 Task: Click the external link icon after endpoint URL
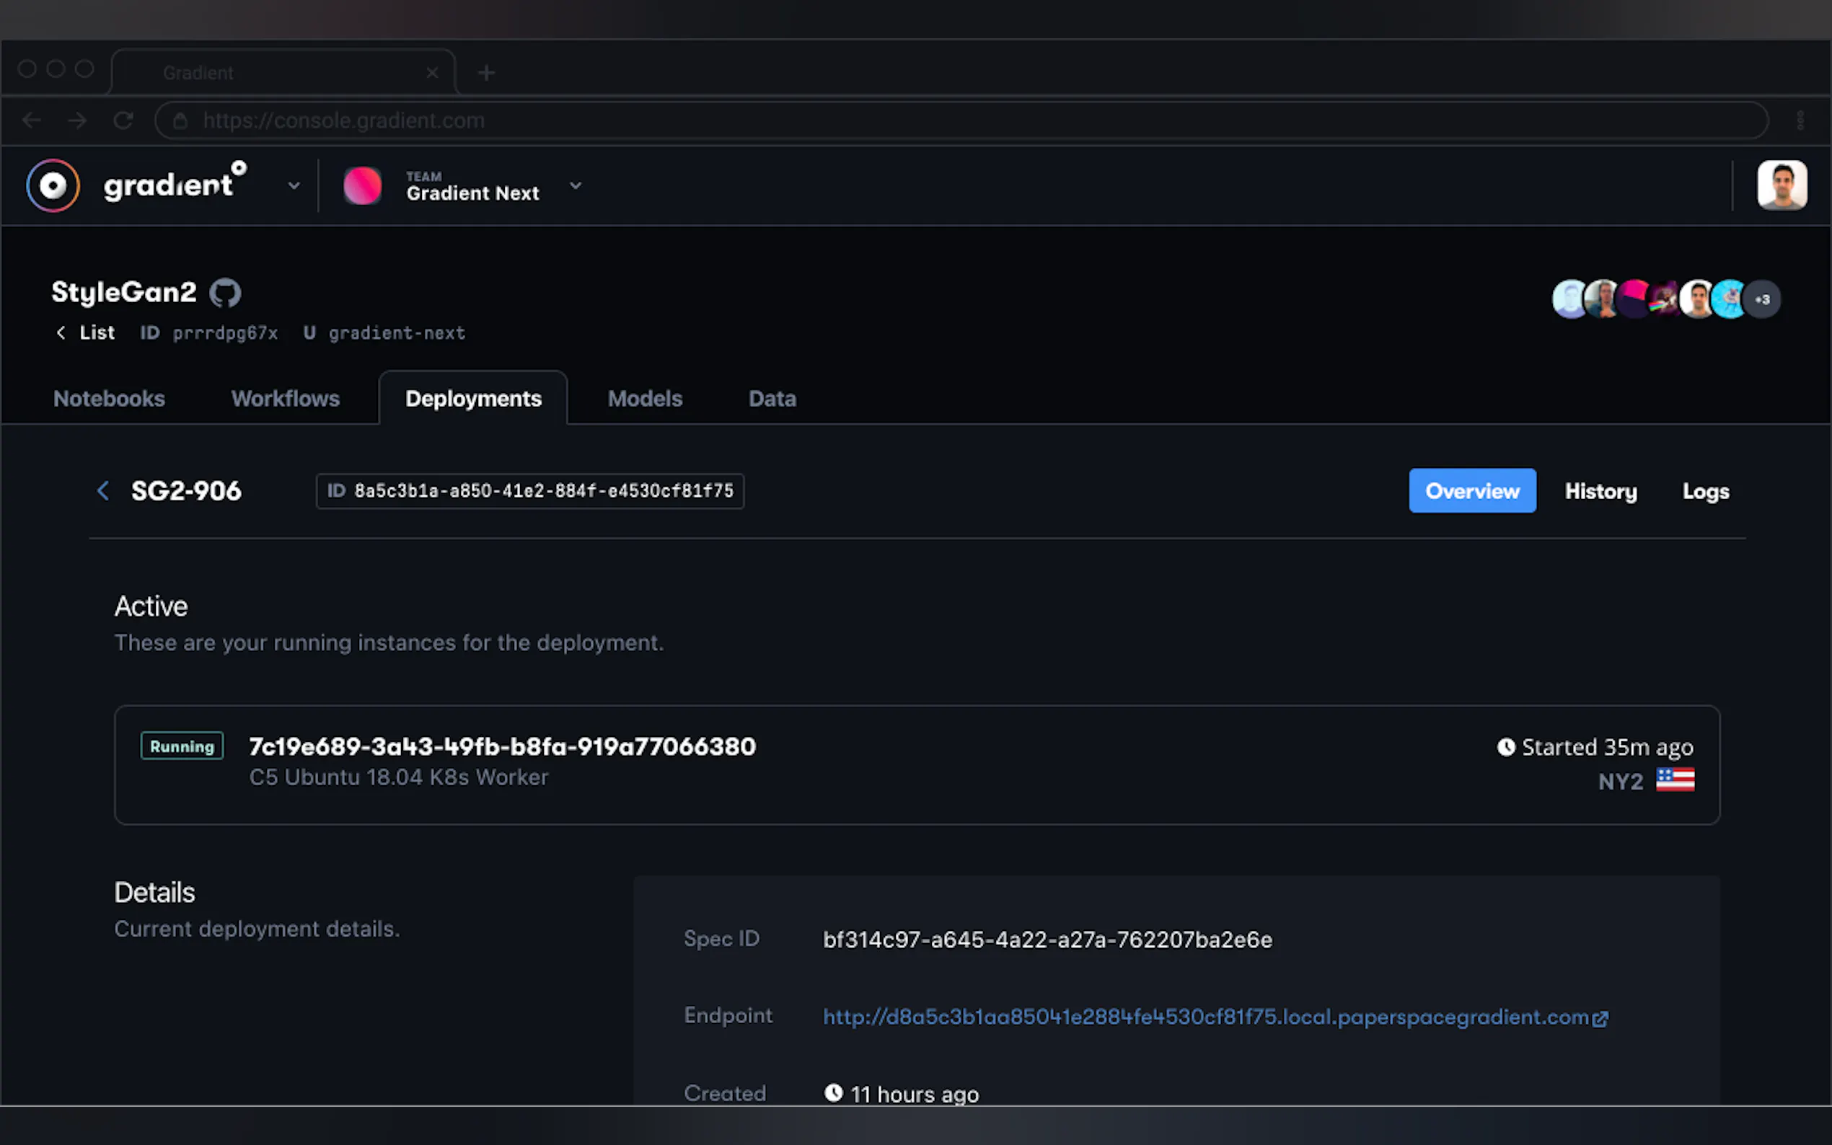(x=1600, y=1019)
